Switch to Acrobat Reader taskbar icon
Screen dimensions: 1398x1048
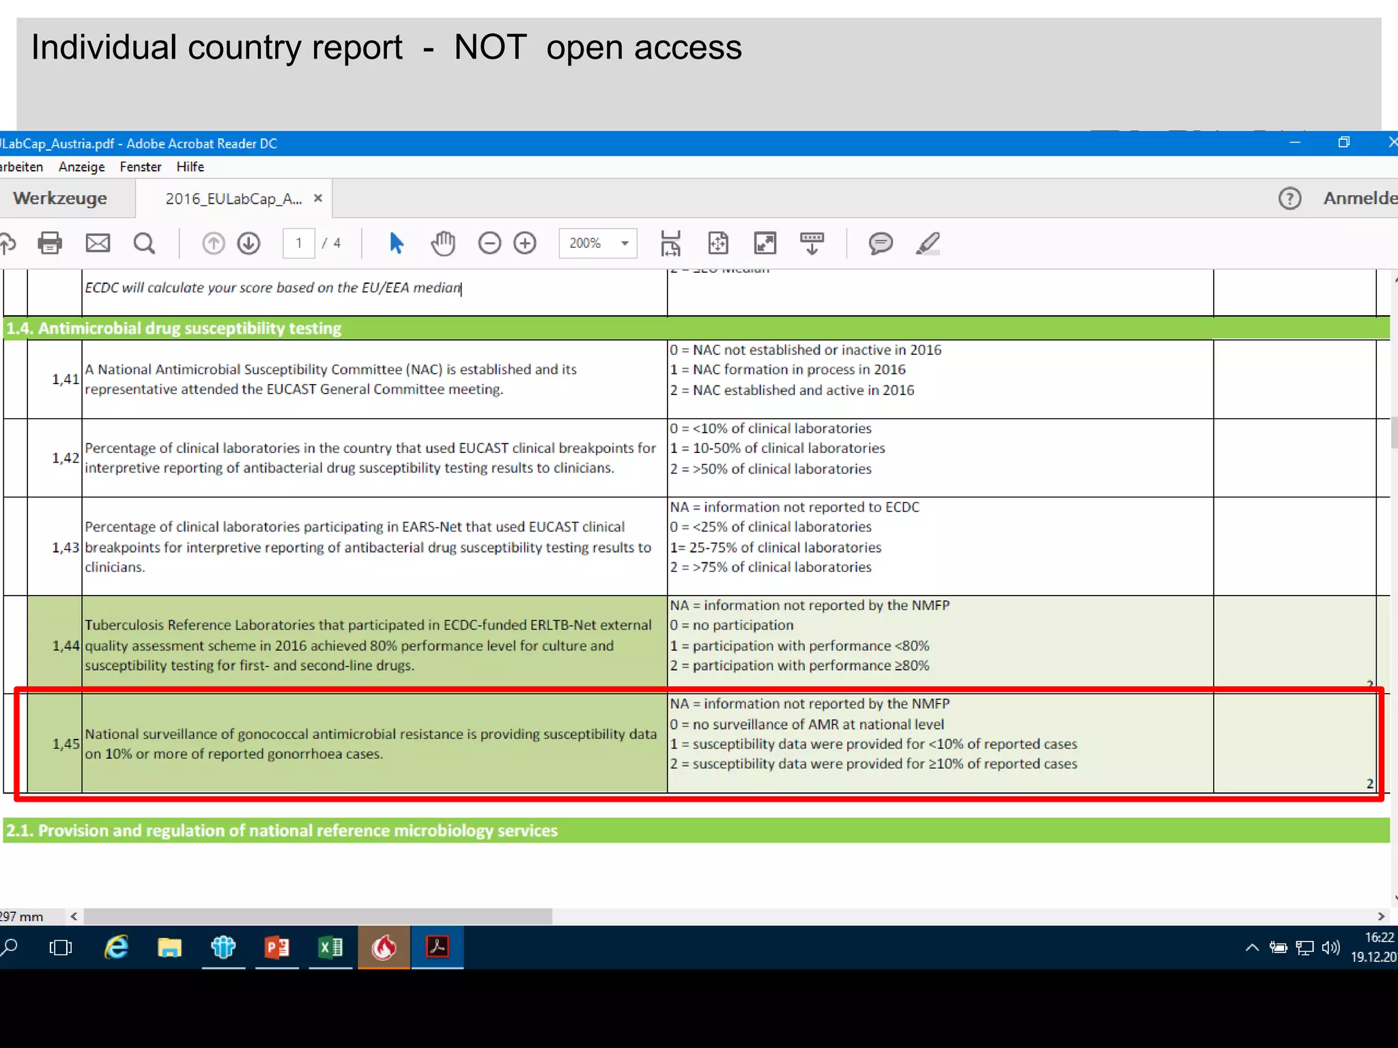pyautogui.click(x=438, y=948)
